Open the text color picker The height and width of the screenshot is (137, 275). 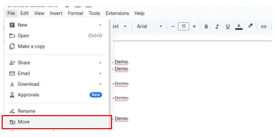(239, 27)
